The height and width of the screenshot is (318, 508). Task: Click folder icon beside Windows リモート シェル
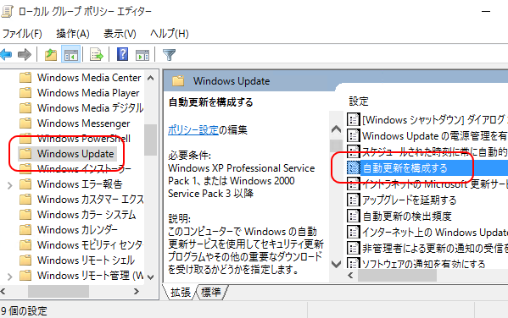[25, 260]
